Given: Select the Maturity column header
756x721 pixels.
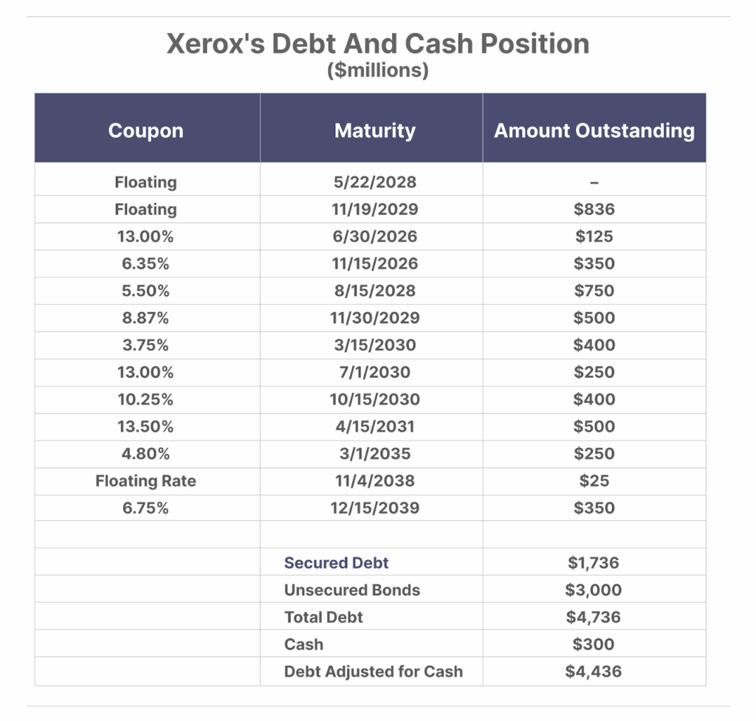Looking at the screenshot, I should point(374,131).
